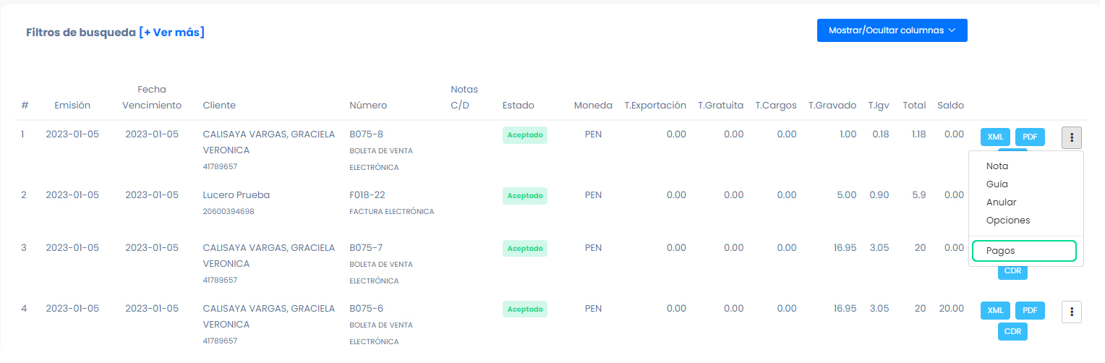This screenshot has height=363, width=1105.
Task: Click the Aceptado badge for F018-22
Action: (x=524, y=196)
